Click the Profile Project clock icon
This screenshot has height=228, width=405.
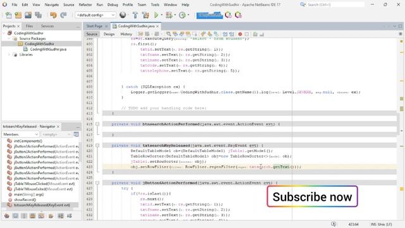click(182, 15)
